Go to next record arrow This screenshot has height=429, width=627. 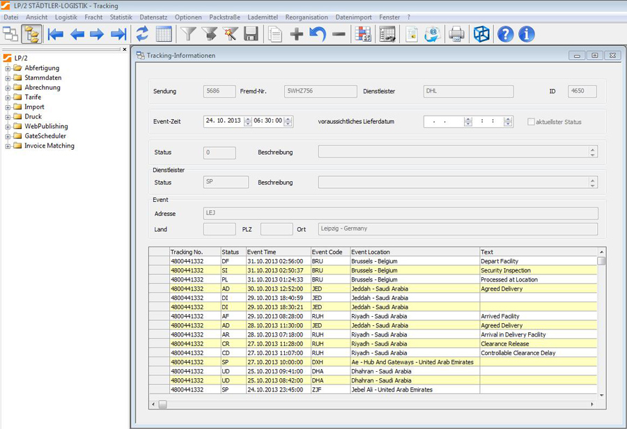pos(97,34)
